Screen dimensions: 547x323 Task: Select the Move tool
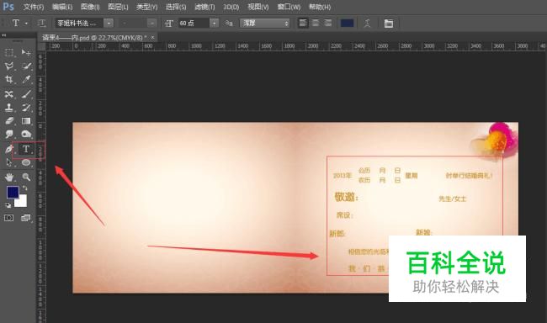26,53
